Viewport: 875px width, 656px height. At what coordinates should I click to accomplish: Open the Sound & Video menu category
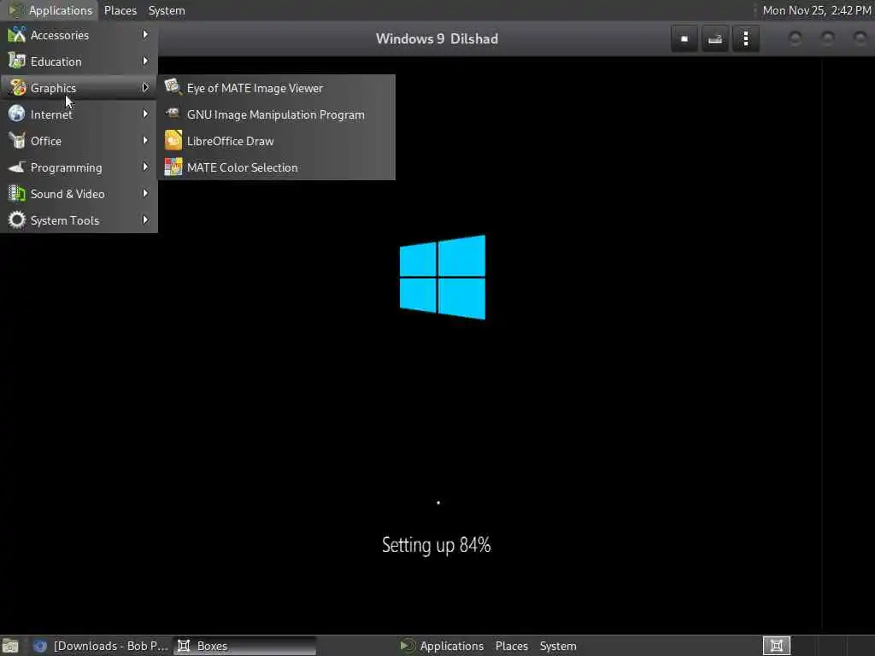[79, 194]
